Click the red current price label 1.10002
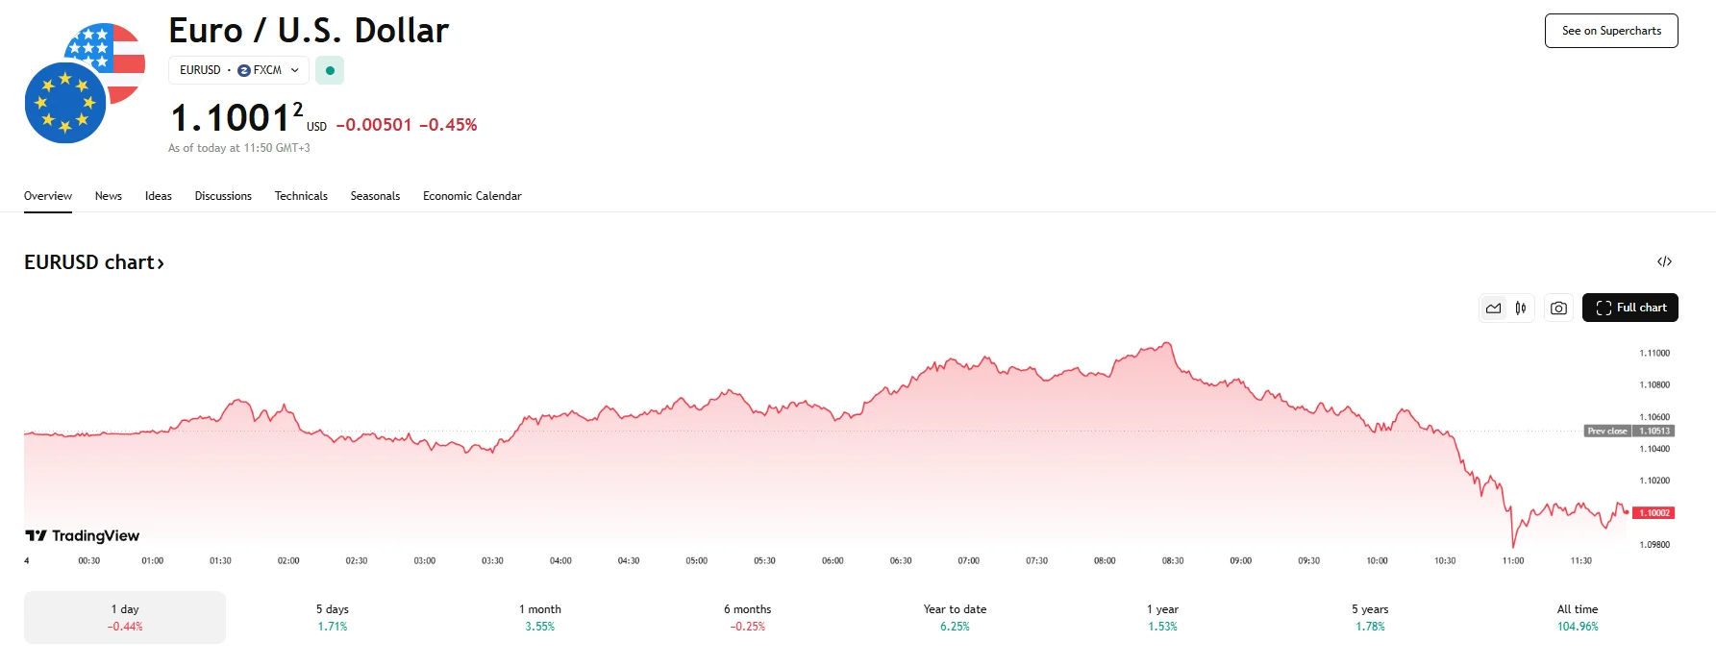The width and height of the screenshot is (1716, 667). point(1654,513)
